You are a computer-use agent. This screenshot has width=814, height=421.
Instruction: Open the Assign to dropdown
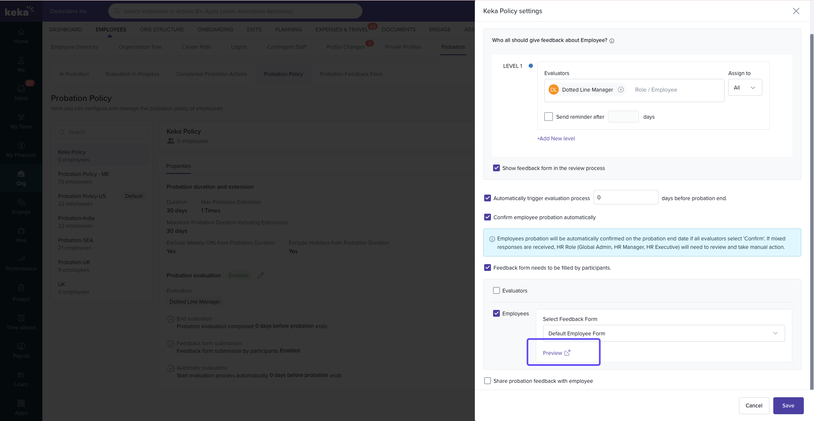coord(745,88)
